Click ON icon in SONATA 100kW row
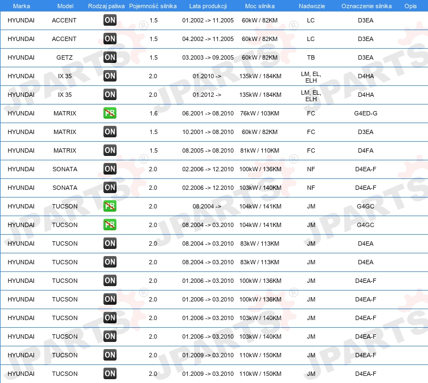The image size is (428, 383). (x=110, y=169)
